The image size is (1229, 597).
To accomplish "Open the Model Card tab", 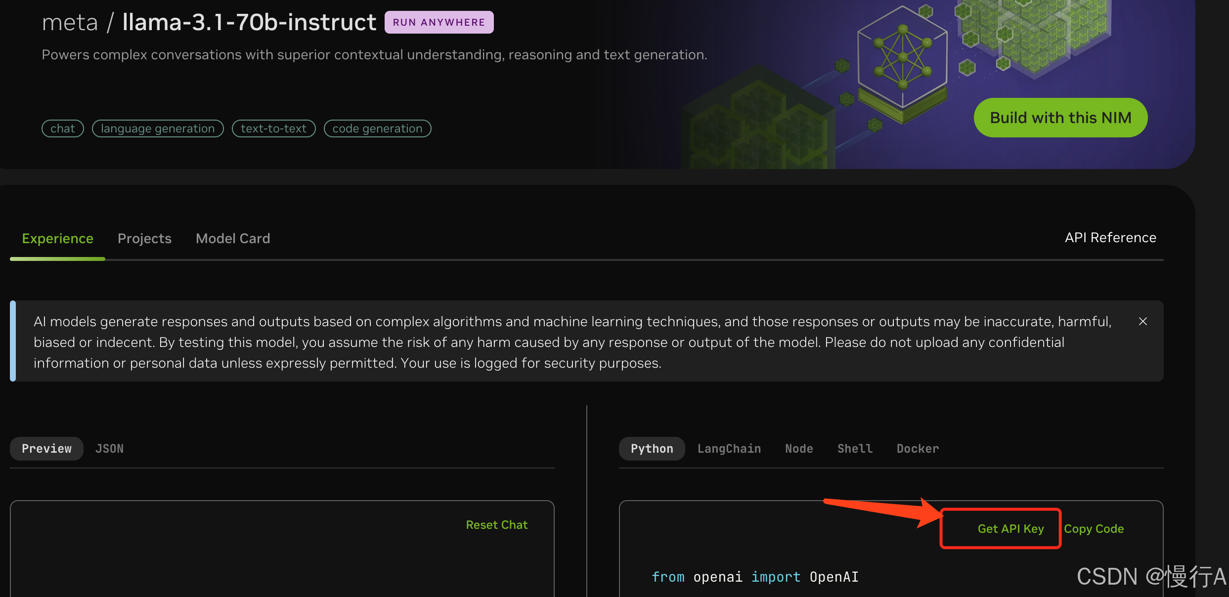I will point(232,238).
